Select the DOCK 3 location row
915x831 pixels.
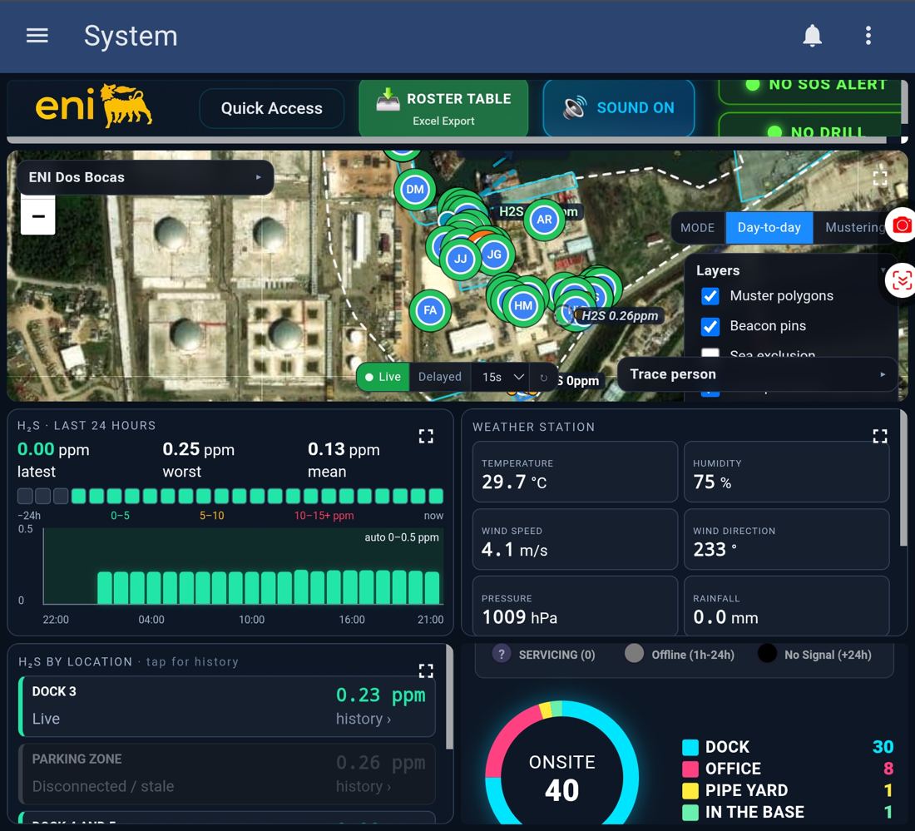(227, 706)
